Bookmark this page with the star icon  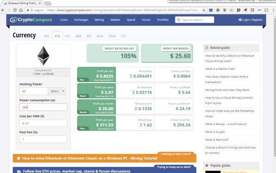[x=204, y=10]
